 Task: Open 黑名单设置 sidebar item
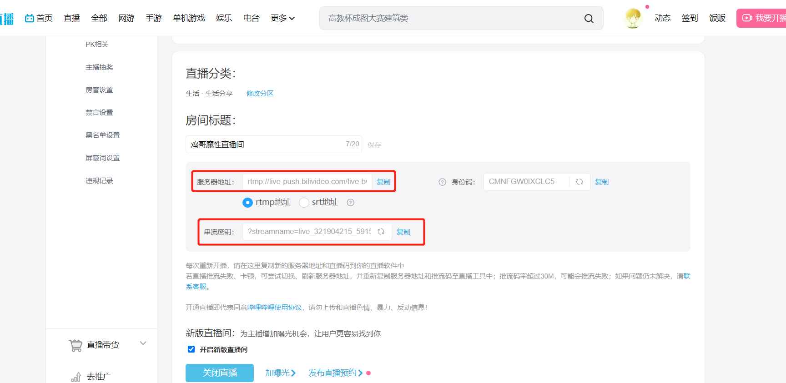[x=103, y=135]
